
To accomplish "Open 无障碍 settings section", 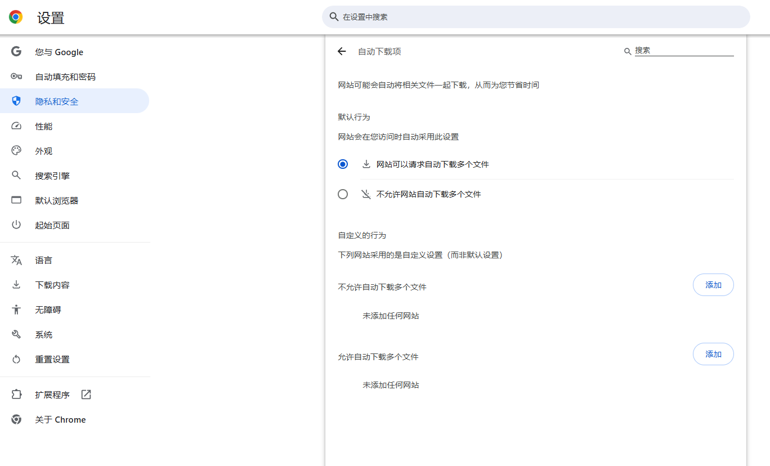I will pos(75,310).
